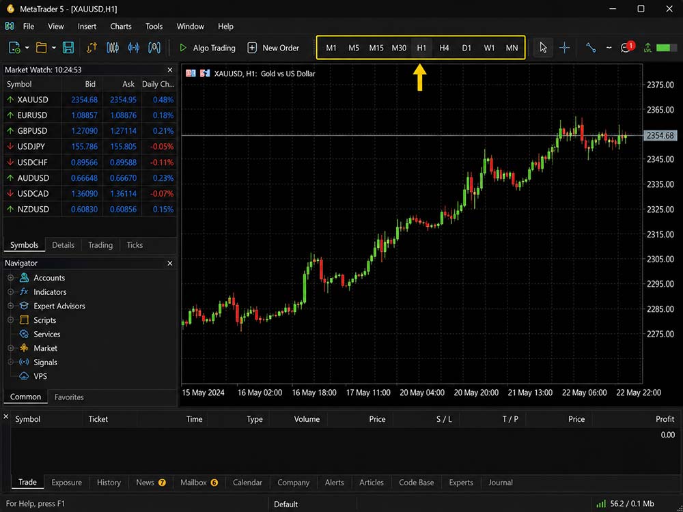Switch chart timeframe to D1

point(466,48)
